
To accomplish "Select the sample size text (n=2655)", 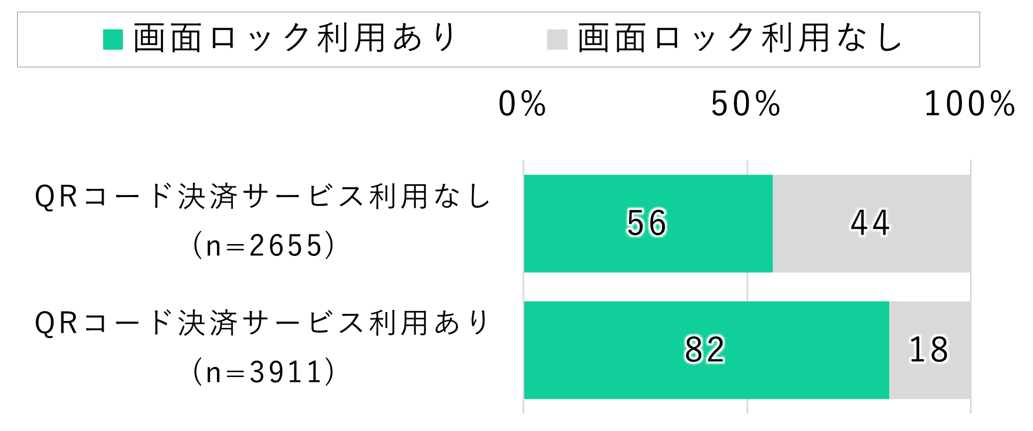I will tap(263, 246).
